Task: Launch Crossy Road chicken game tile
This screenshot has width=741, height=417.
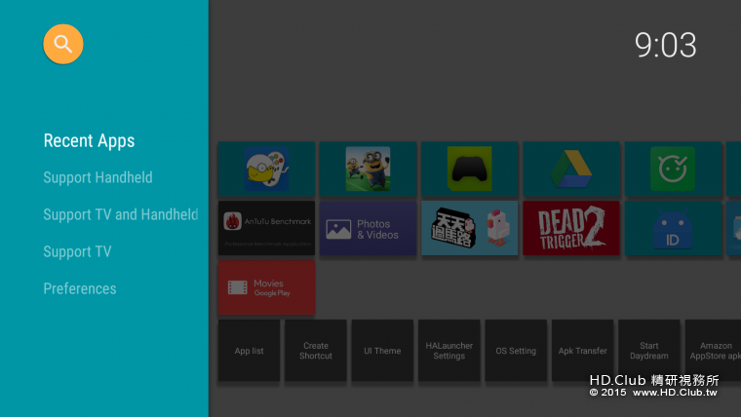Action: (x=470, y=228)
